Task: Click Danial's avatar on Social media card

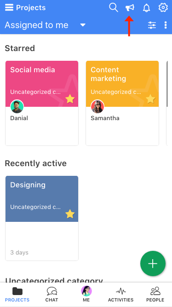Action: [x=17, y=106]
